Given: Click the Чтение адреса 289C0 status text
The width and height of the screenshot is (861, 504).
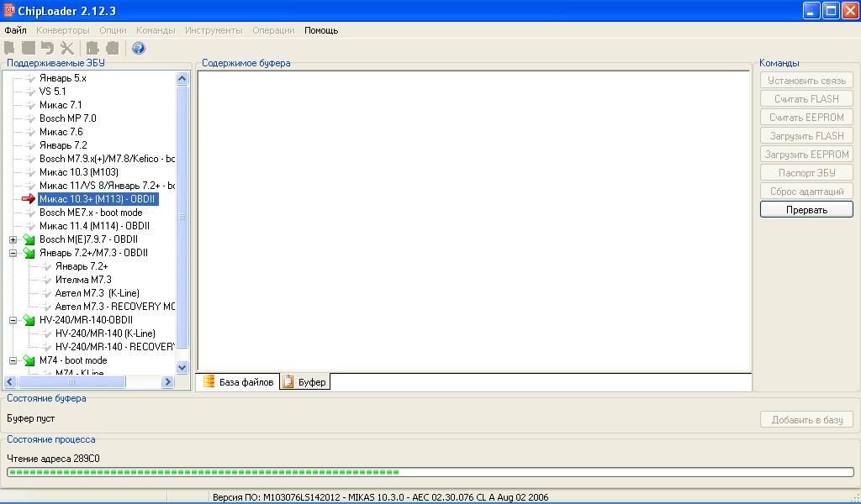Looking at the screenshot, I should click(x=53, y=459).
